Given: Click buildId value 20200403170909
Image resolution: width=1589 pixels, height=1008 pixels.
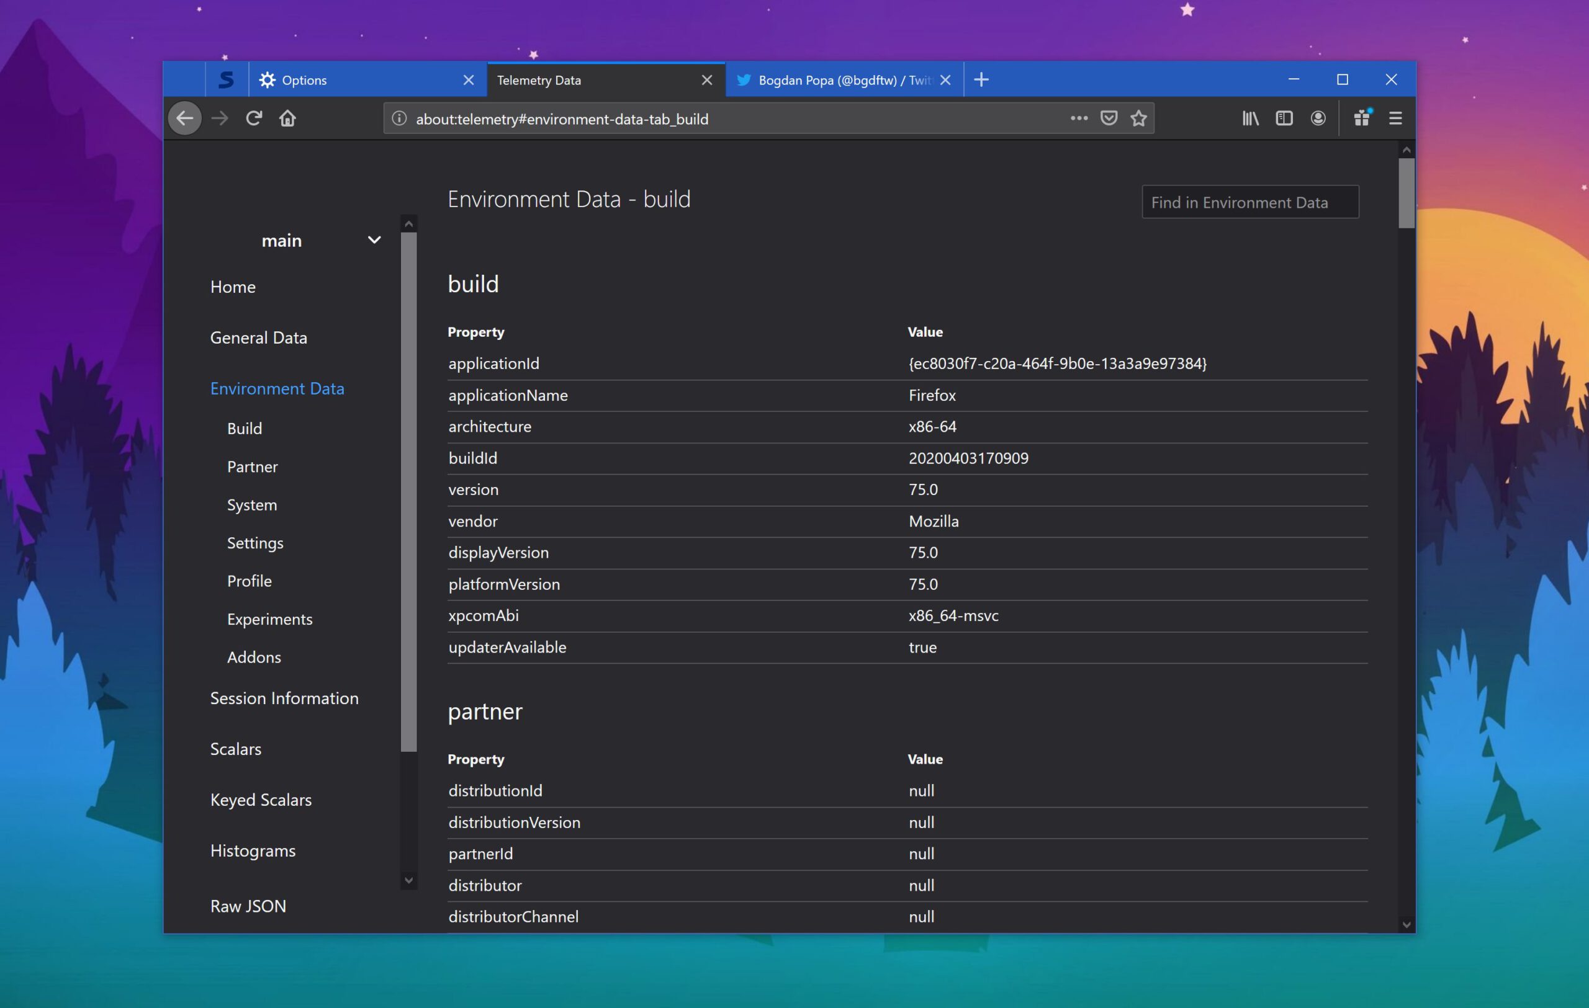Looking at the screenshot, I should (968, 458).
